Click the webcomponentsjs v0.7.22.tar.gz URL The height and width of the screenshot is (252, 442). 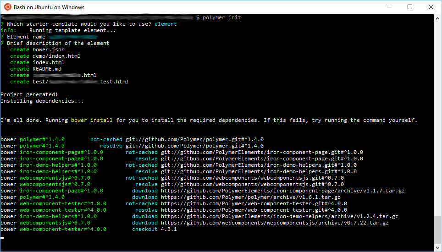275,223
